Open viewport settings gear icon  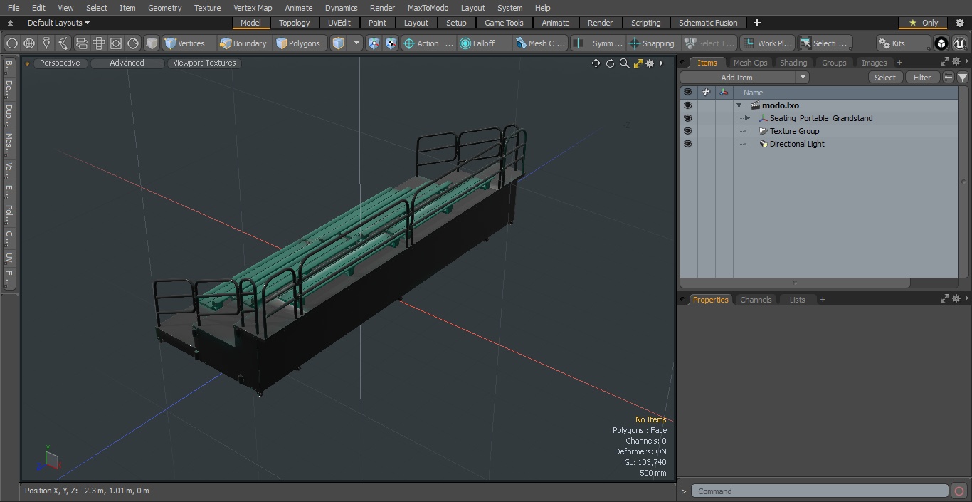650,63
